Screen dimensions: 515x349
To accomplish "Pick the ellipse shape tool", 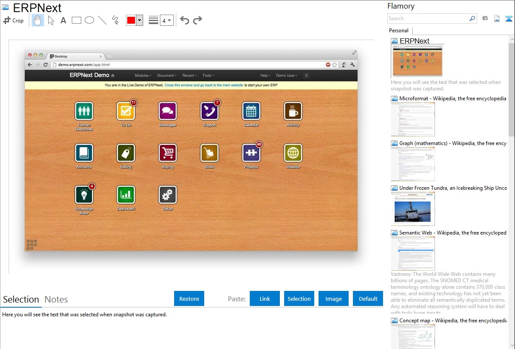I will point(89,20).
